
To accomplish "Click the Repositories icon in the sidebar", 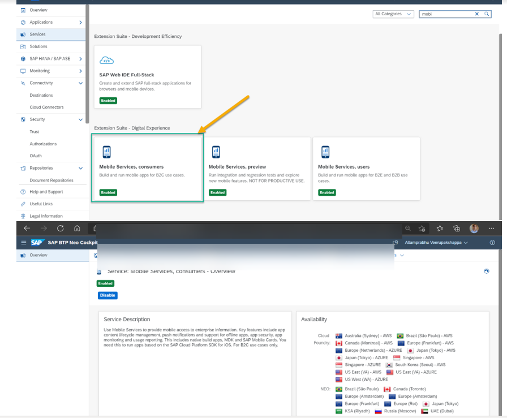I will 23,168.
